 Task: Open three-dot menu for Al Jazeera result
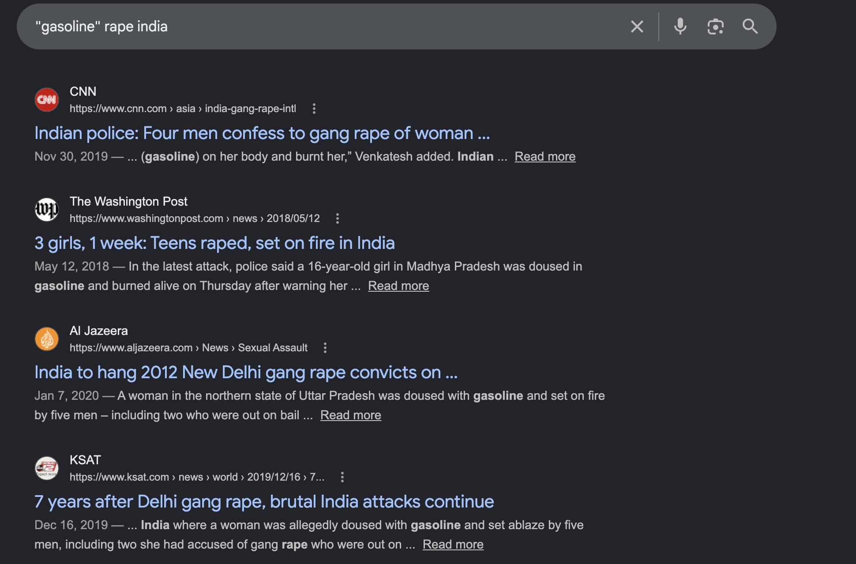[325, 348]
